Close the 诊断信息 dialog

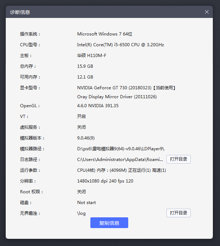tap(207, 12)
